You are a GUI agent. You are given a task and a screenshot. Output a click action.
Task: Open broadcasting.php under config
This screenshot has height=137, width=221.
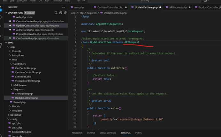coord(22,132)
